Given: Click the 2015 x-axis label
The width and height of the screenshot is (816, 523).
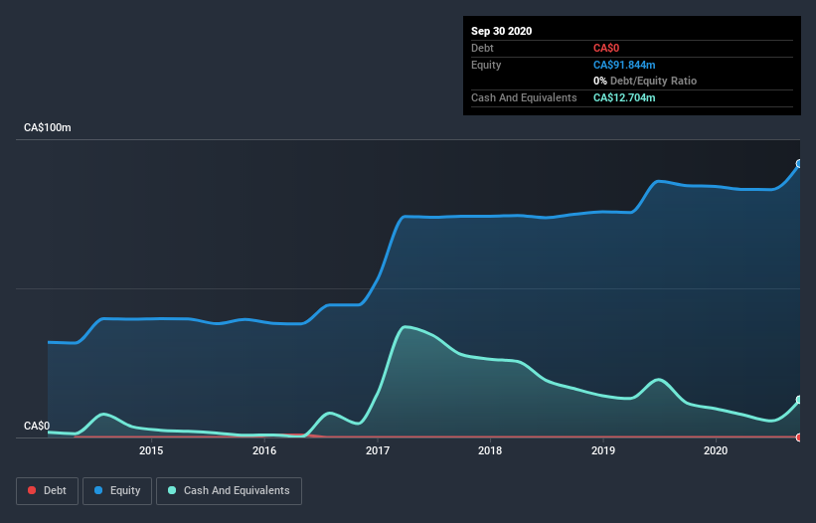Looking at the screenshot, I should click(151, 450).
